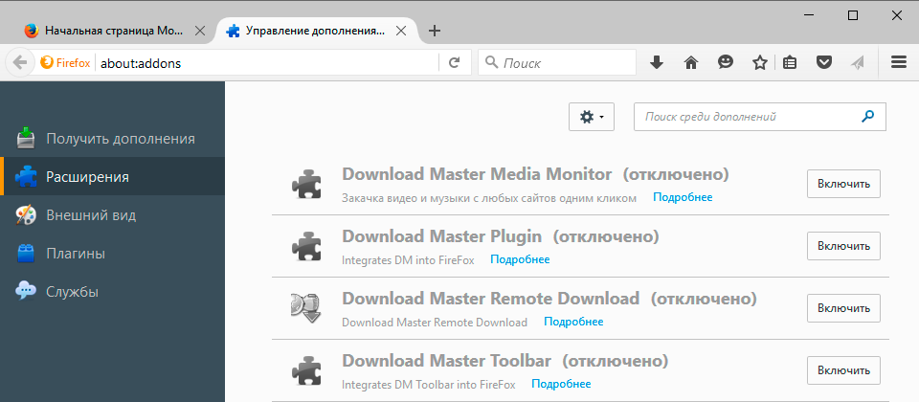Click the Download Master Media Monitor puzzle icon
Image resolution: width=919 pixels, height=402 pixels.
point(306,184)
